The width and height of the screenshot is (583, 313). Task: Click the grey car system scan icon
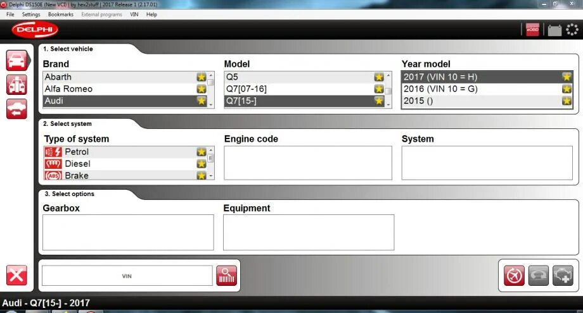(x=539, y=276)
